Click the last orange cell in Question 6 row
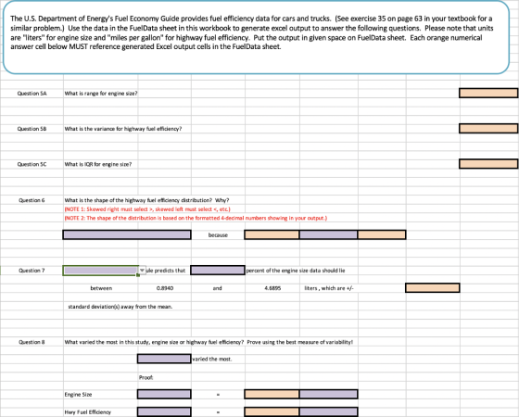 [382, 234]
